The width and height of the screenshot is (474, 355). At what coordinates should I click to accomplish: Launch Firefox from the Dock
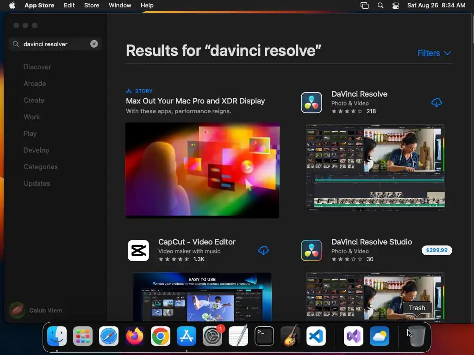(x=135, y=336)
